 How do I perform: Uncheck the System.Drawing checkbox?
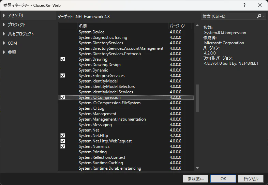tap(63, 59)
